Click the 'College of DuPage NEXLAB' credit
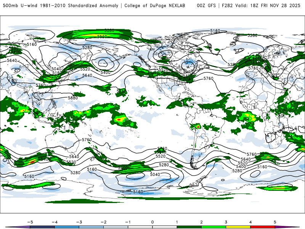 coord(155,5)
